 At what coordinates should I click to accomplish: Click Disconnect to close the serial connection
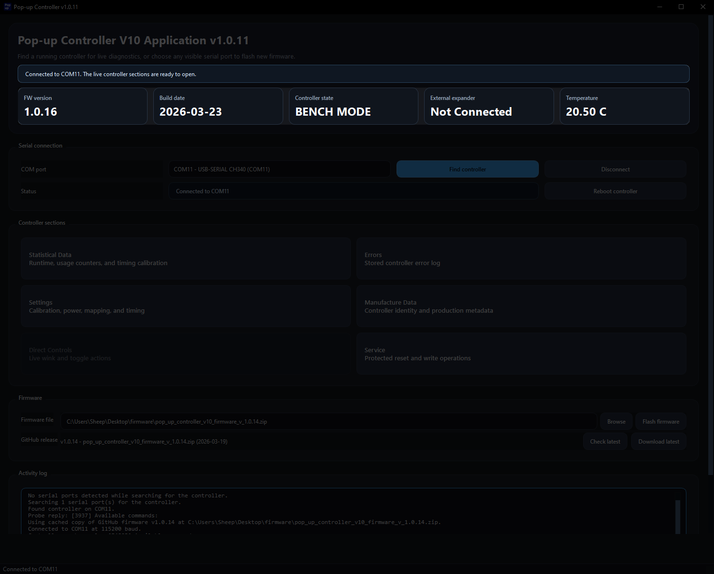[615, 169]
